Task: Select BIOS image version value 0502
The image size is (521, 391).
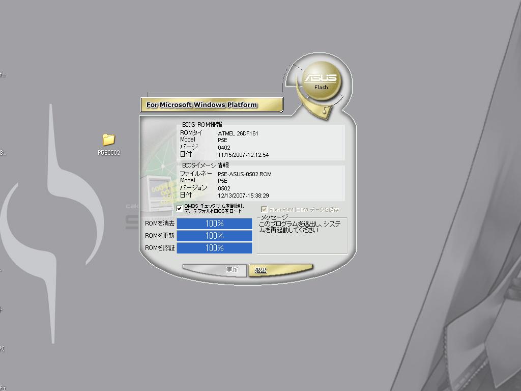Action: (x=224, y=188)
